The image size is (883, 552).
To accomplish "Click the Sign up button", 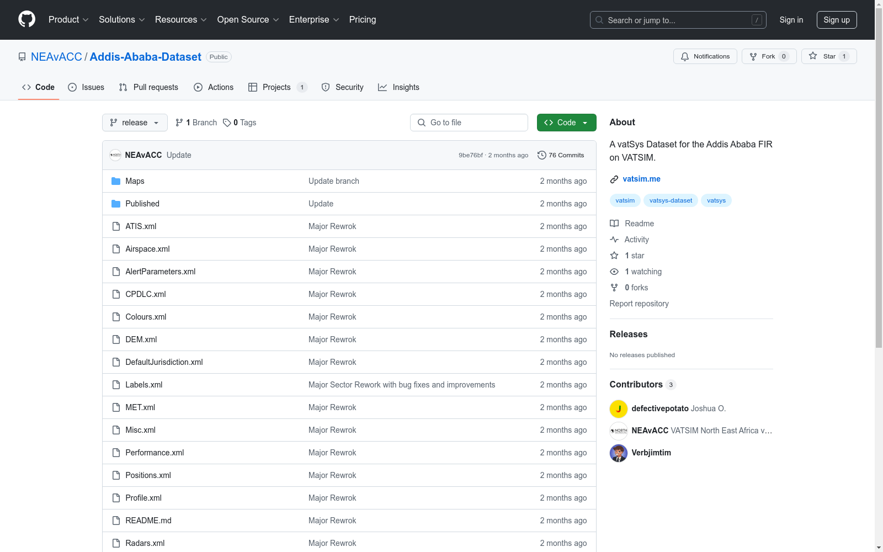I will tap(837, 20).
